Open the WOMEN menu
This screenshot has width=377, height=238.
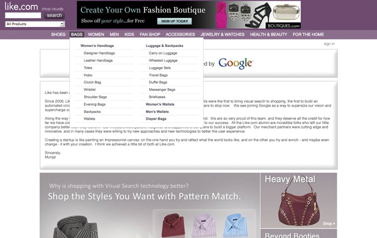pyautogui.click(x=96, y=34)
